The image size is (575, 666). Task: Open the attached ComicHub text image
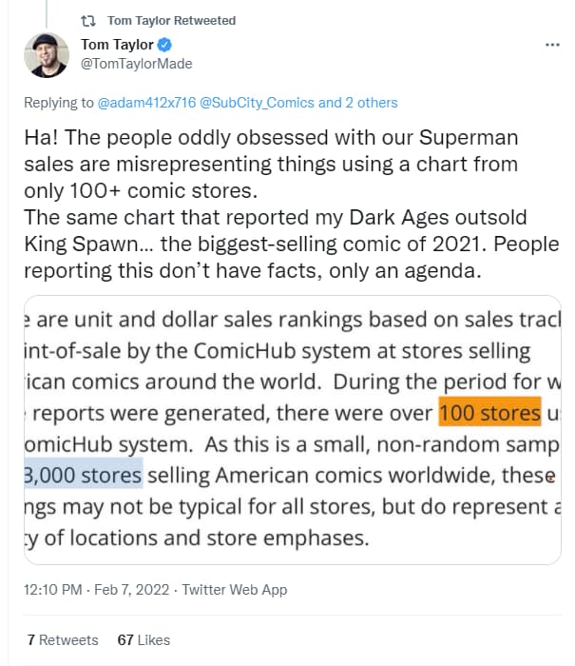(x=293, y=429)
